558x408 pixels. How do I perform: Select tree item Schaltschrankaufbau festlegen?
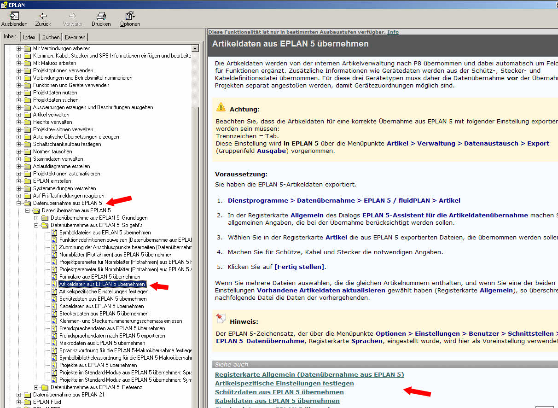(67, 144)
